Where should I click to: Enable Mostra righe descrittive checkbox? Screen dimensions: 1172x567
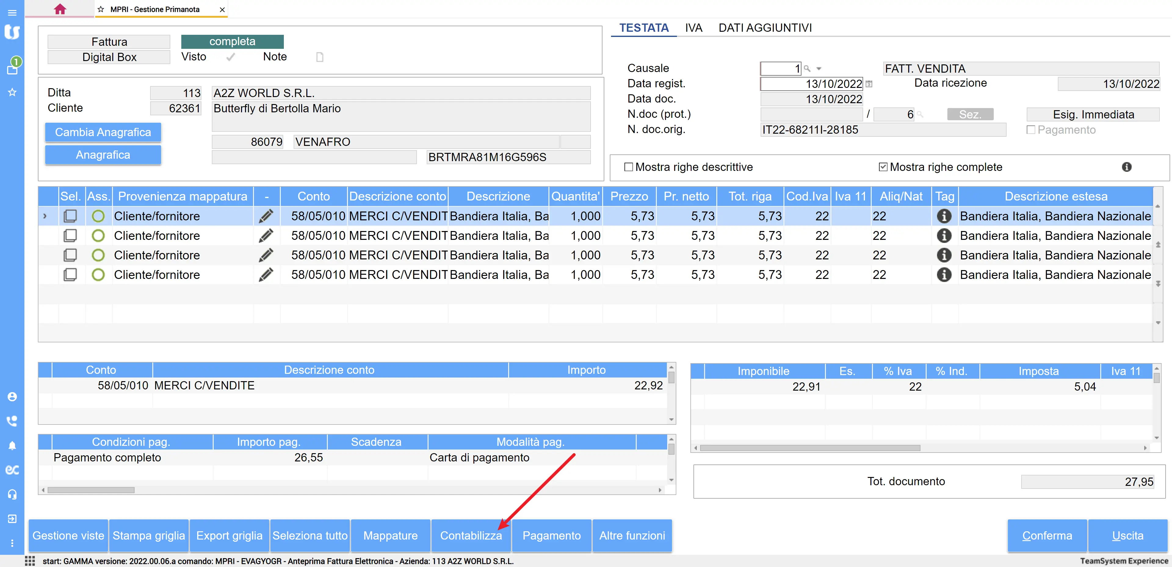pyautogui.click(x=629, y=167)
